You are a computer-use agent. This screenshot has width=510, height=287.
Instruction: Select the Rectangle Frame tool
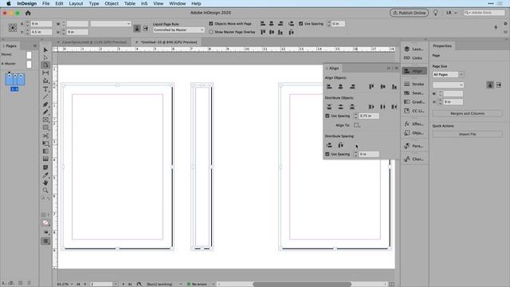click(x=45, y=120)
